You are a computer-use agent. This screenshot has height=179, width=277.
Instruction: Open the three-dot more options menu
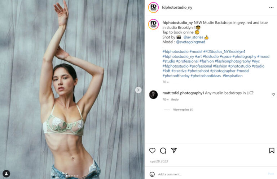tap(271, 8)
